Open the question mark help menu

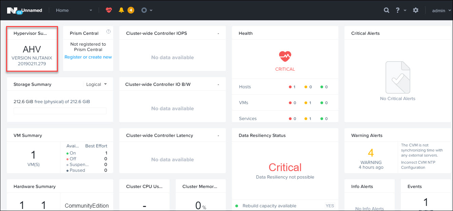coord(398,10)
